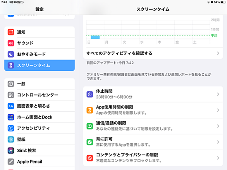Viewport: 227px width, 170px height.
Task: Tap the App使用時間の制限 orange hourglass icon
Action: point(90,110)
